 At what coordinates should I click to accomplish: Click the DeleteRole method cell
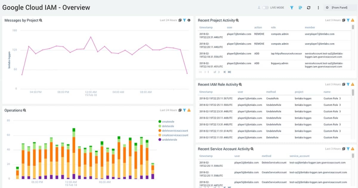272,138
